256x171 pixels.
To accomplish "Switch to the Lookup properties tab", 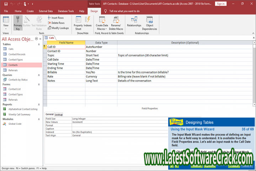I will pyautogui.click(x=59, y=115).
